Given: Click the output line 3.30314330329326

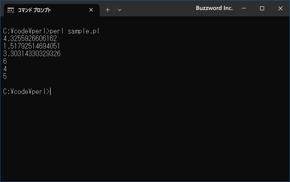Looking at the screenshot, I should 31,54.
